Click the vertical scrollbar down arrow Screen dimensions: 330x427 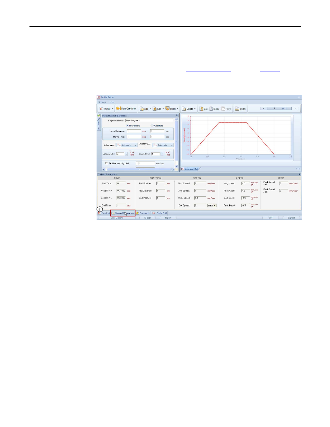pos(177,166)
